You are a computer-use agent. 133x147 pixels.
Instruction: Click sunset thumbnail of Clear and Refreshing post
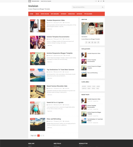tap(38, 124)
